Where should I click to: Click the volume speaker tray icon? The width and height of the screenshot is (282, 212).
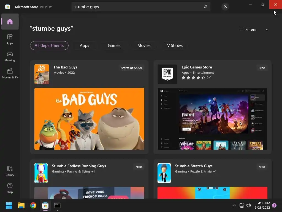click(x=248, y=205)
